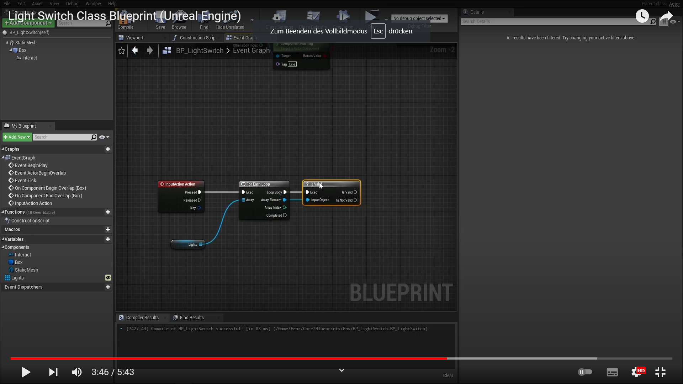Click BP_LightSwitch breadcrumb
This screenshot has width=683, height=384.
(x=200, y=50)
